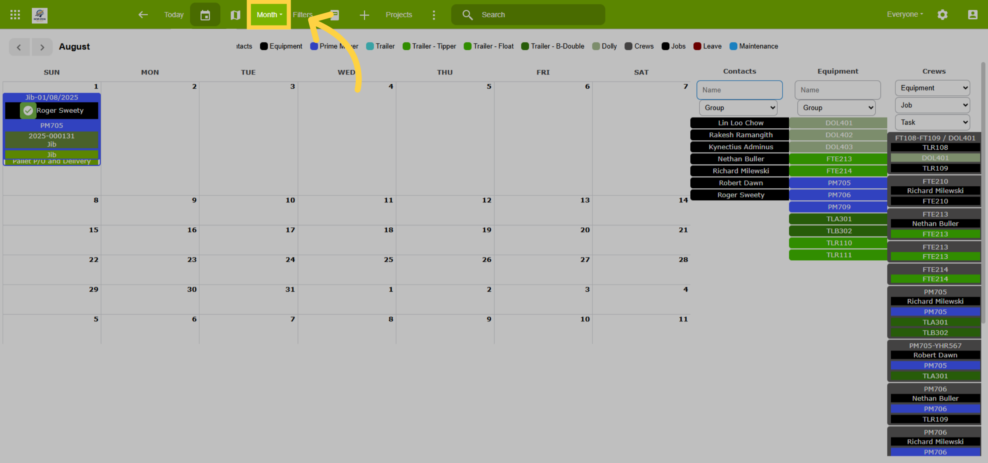Switch to the map view icon
The height and width of the screenshot is (463, 988).
[x=235, y=15]
